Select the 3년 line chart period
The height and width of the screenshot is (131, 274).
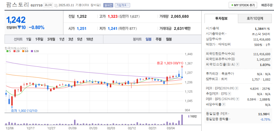click(71, 39)
